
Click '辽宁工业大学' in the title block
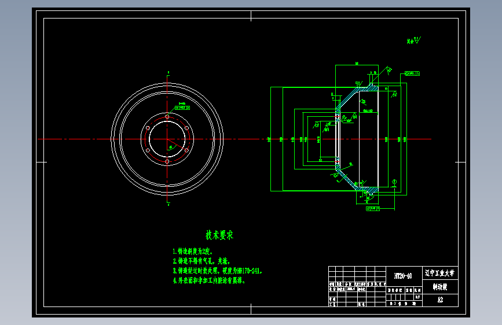click(x=439, y=273)
